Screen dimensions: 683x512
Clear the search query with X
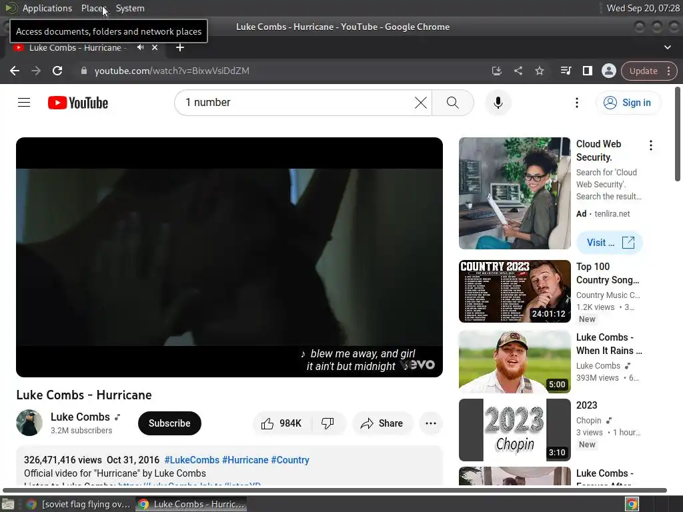pyautogui.click(x=420, y=103)
